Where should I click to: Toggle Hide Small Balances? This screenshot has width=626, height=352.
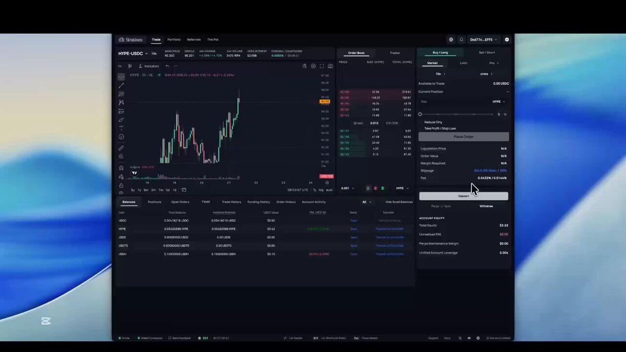tap(399, 202)
